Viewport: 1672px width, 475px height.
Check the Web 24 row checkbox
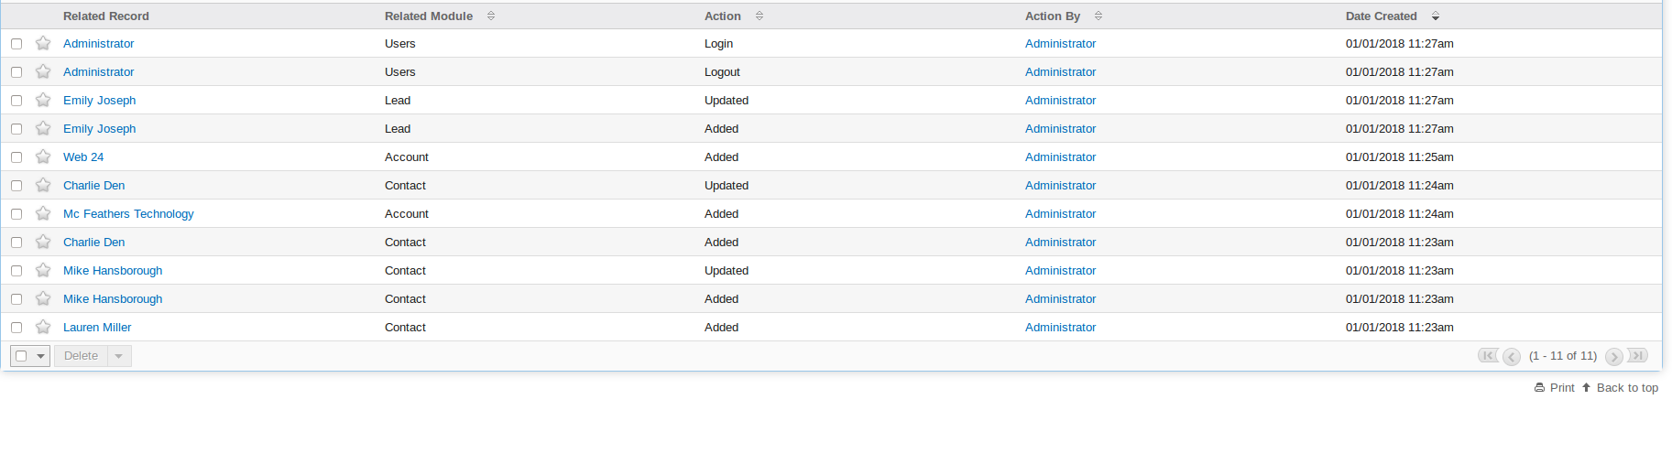click(16, 157)
